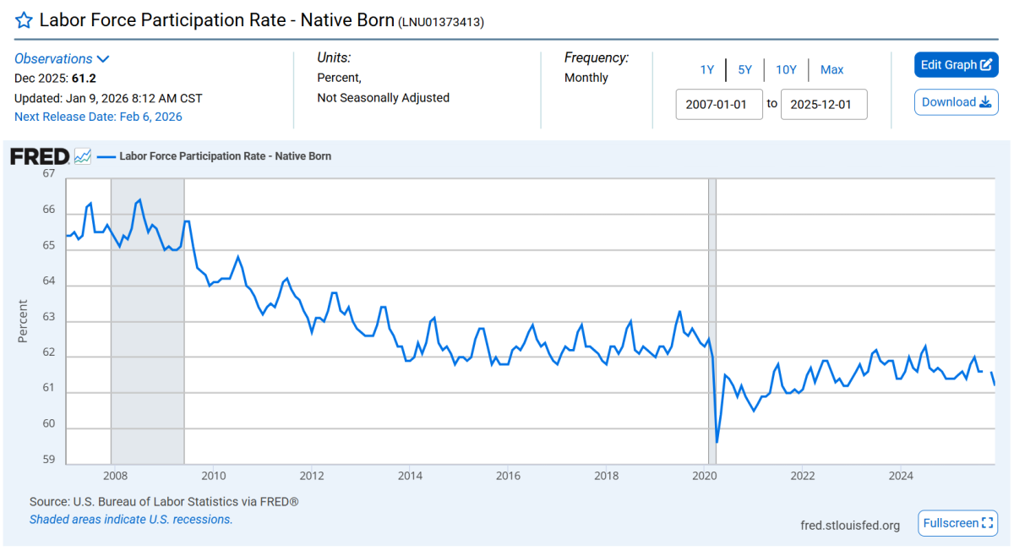Screen dimensions: 1014x551
Task: Click the FRED logo in chart
Action: pyautogui.click(x=39, y=156)
